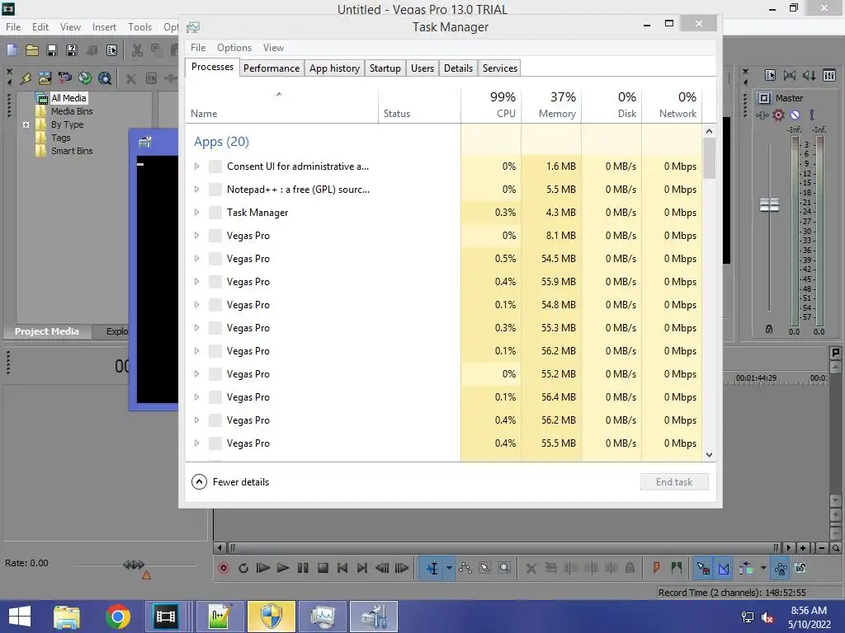Open Google Chrome from the taskbar
Viewport: 845px width, 633px height.
coord(118,617)
